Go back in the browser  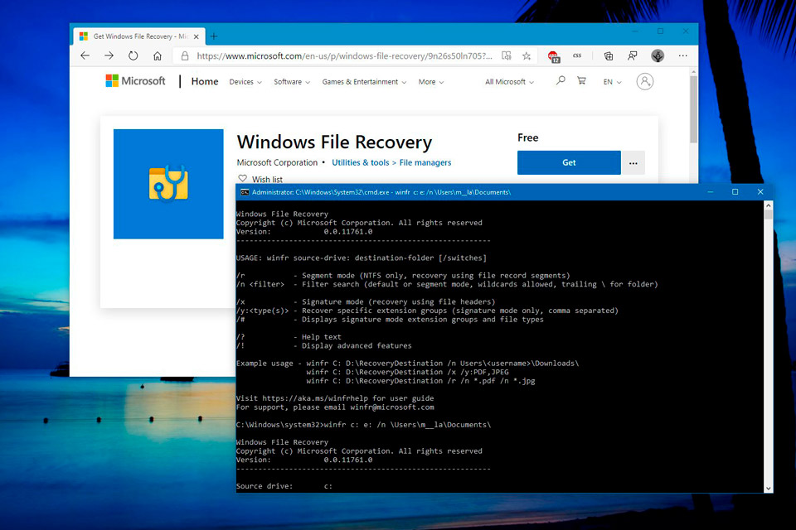point(85,55)
